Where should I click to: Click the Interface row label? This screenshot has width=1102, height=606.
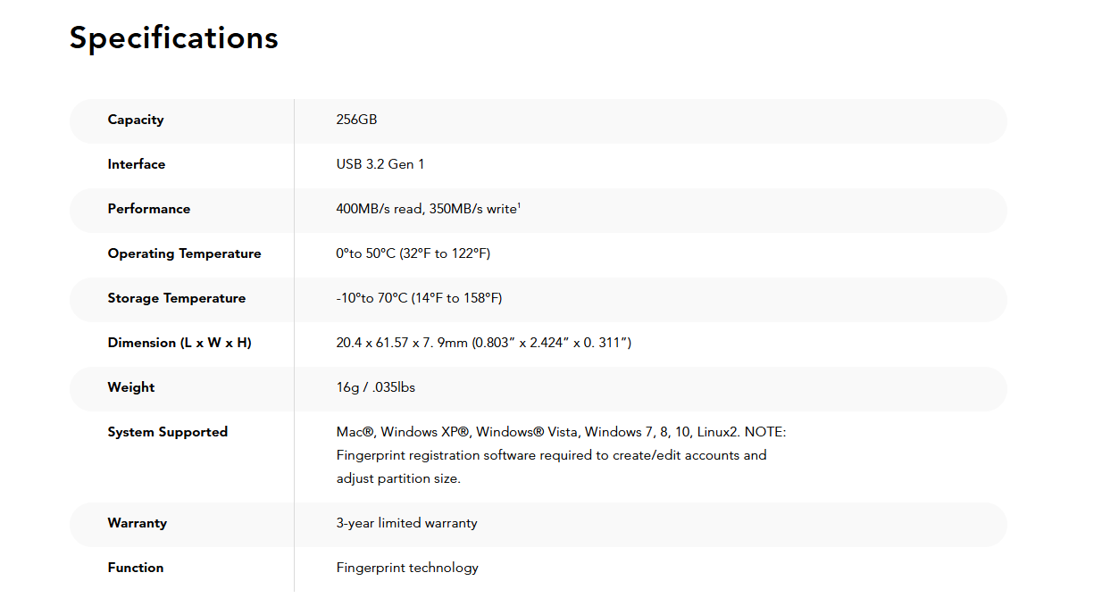coord(137,164)
